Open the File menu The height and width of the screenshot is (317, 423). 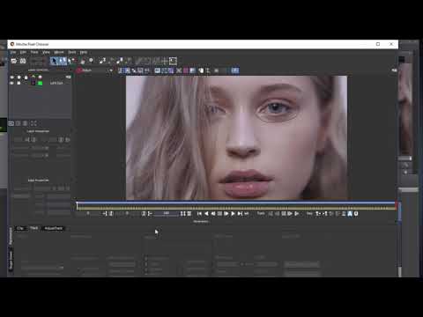[13, 52]
